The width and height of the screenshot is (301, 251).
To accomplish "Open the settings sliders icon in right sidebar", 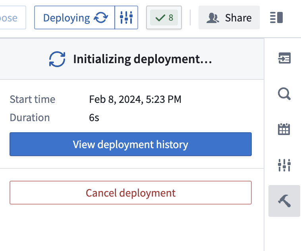I will click(x=284, y=165).
